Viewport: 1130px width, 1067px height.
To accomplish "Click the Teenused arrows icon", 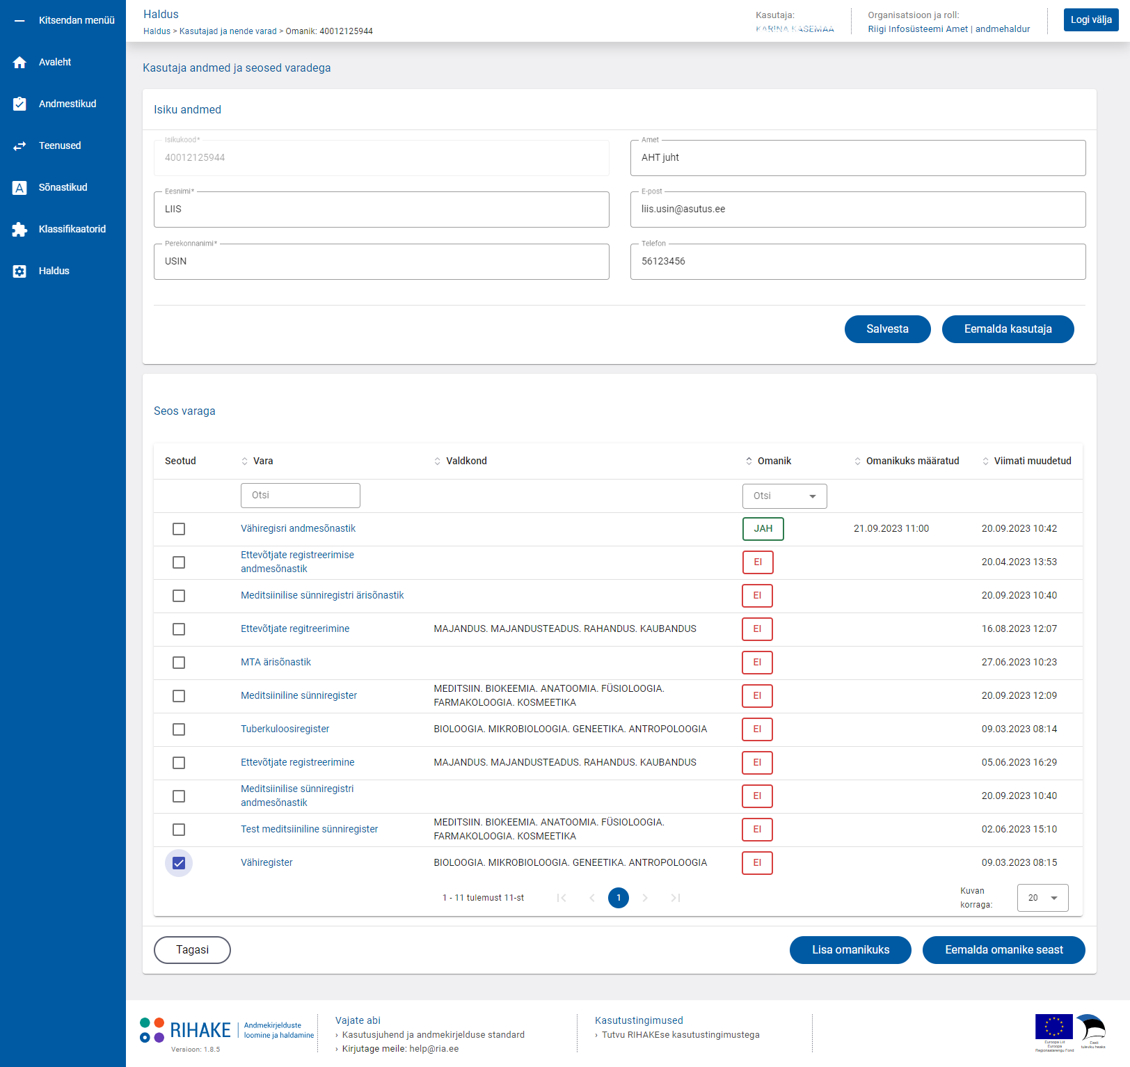I will tap(19, 145).
